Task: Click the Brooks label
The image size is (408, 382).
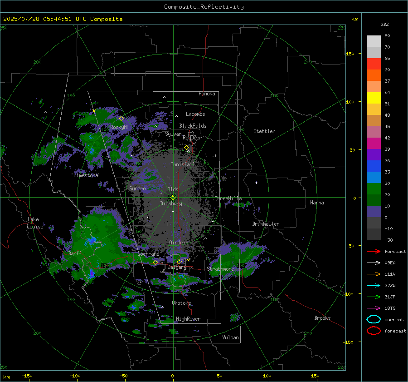Action: pos(322,318)
